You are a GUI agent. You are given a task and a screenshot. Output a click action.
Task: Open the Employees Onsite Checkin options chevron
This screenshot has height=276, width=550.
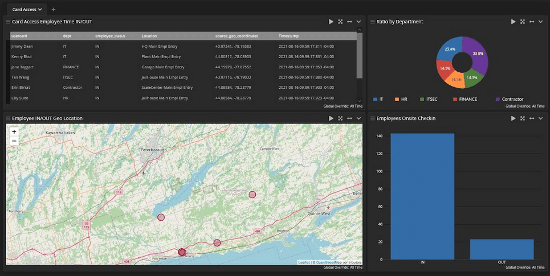pos(541,118)
